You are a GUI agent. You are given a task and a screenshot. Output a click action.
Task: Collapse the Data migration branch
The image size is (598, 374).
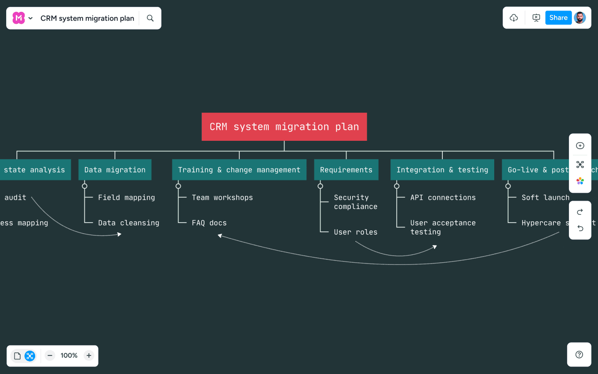(84, 186)
